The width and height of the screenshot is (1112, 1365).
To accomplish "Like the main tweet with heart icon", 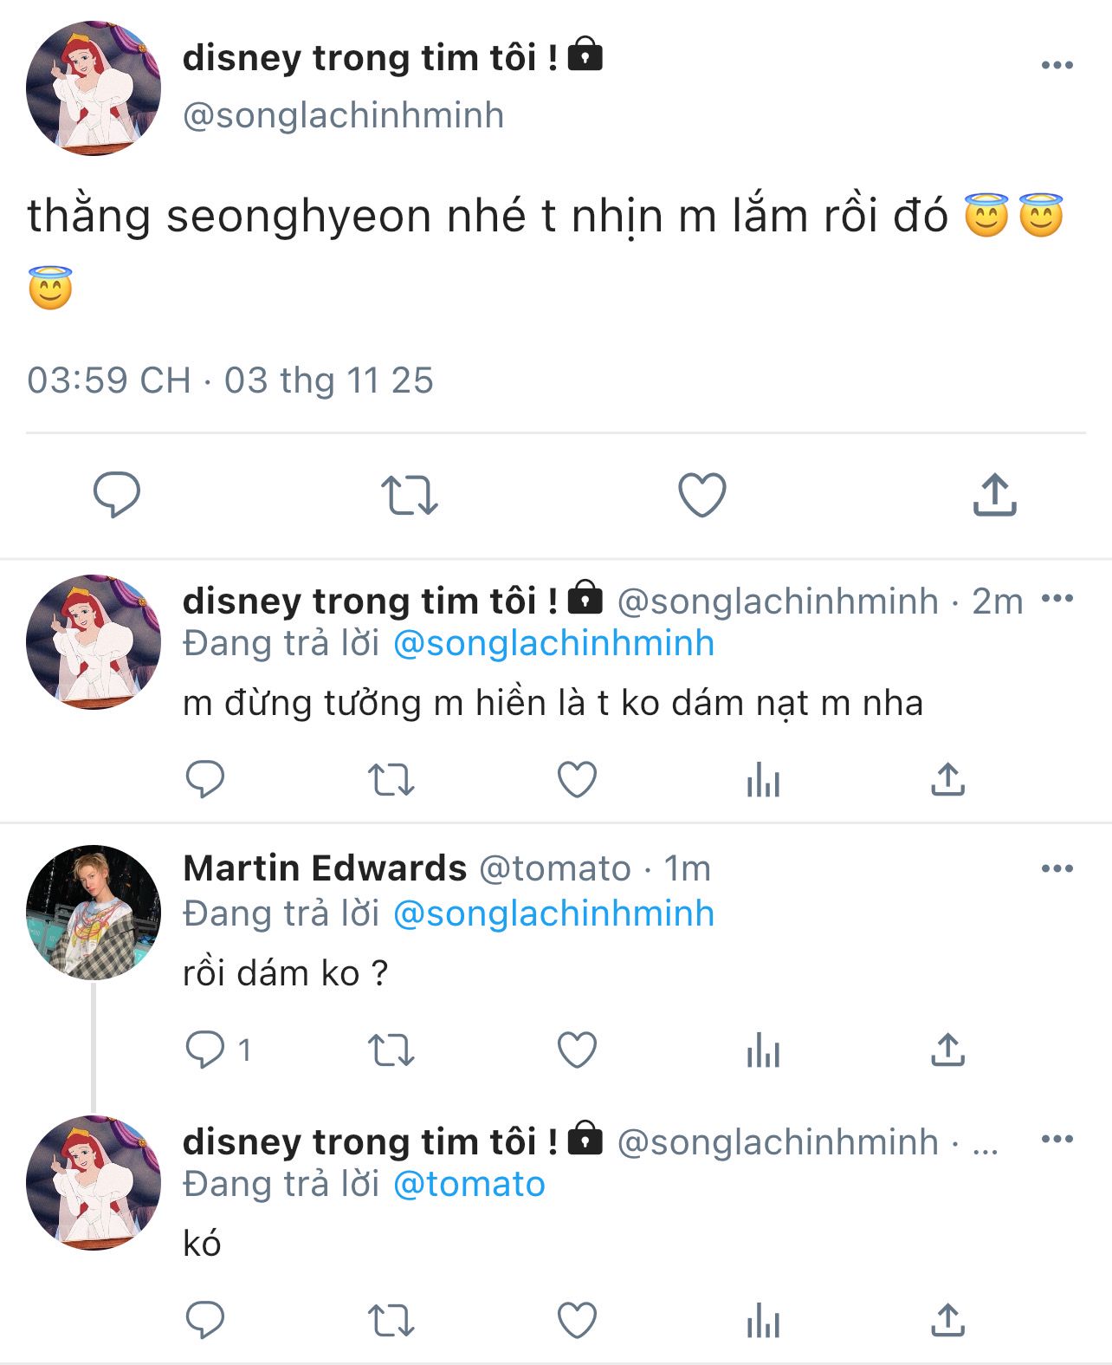I will click(701, 495).
